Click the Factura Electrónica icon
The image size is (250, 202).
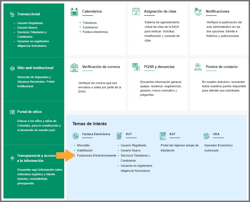[76, 136]
